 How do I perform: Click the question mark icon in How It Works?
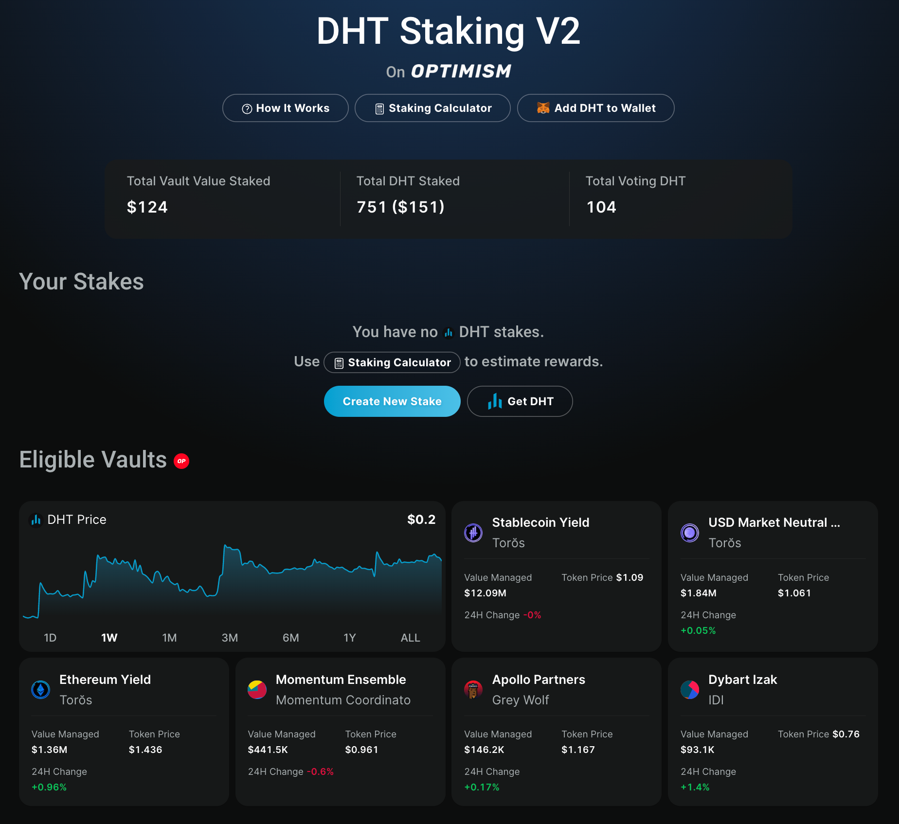pos(247,108)
